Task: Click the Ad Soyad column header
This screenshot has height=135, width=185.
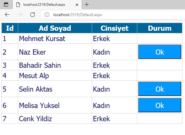Action: 55,28
